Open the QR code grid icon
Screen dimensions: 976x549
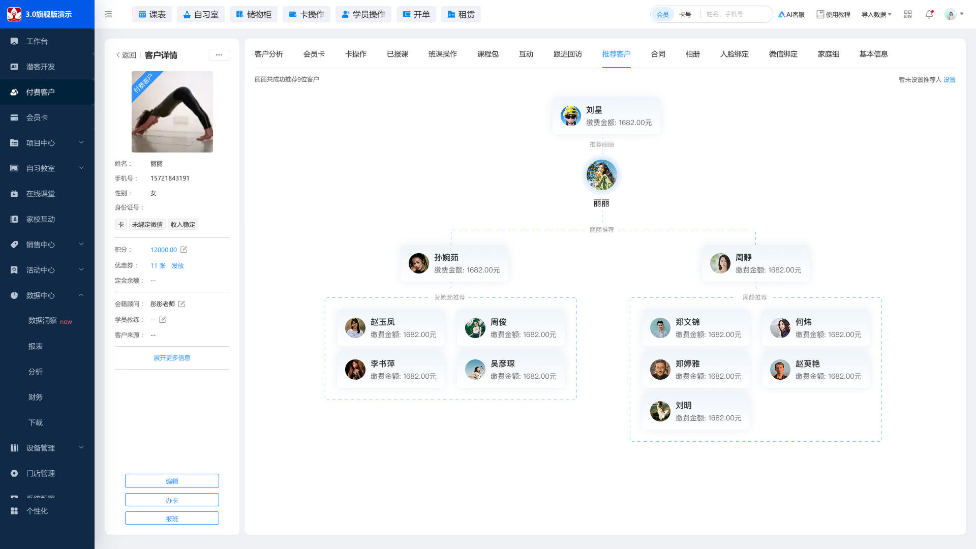coord(908,14)
